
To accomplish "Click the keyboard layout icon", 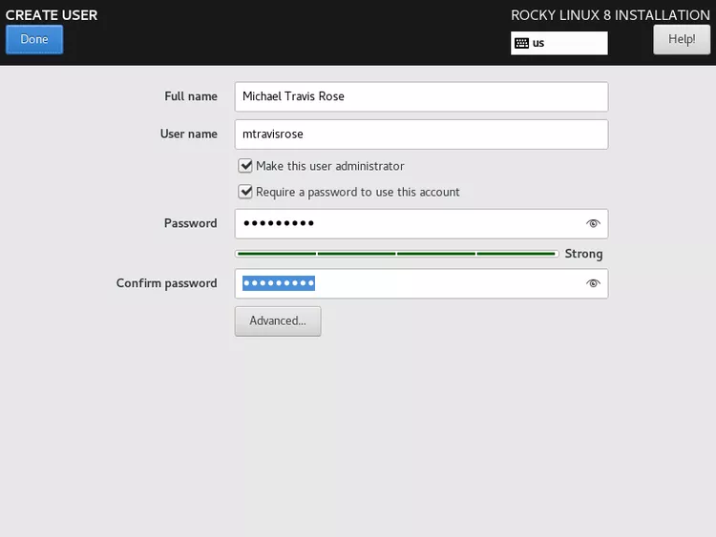I will pyautogui.click(x=521, y=43).
